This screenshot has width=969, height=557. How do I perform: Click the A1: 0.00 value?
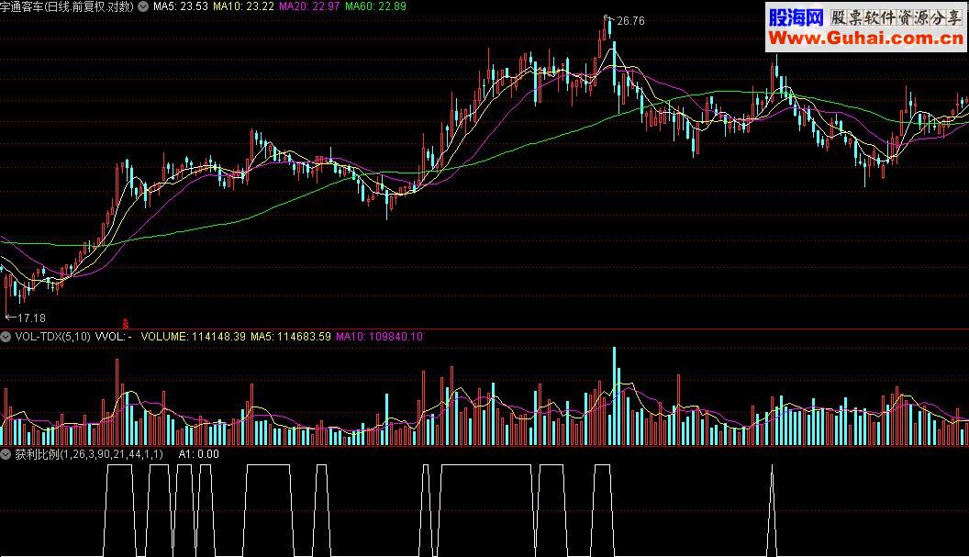(x=198, y=454)
